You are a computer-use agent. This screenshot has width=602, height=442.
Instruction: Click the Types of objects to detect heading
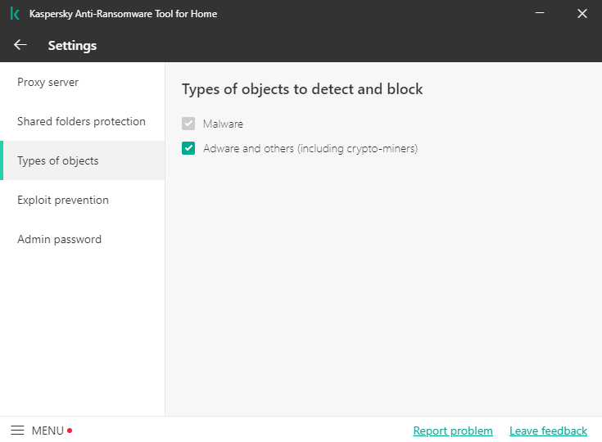coord(302,88)
